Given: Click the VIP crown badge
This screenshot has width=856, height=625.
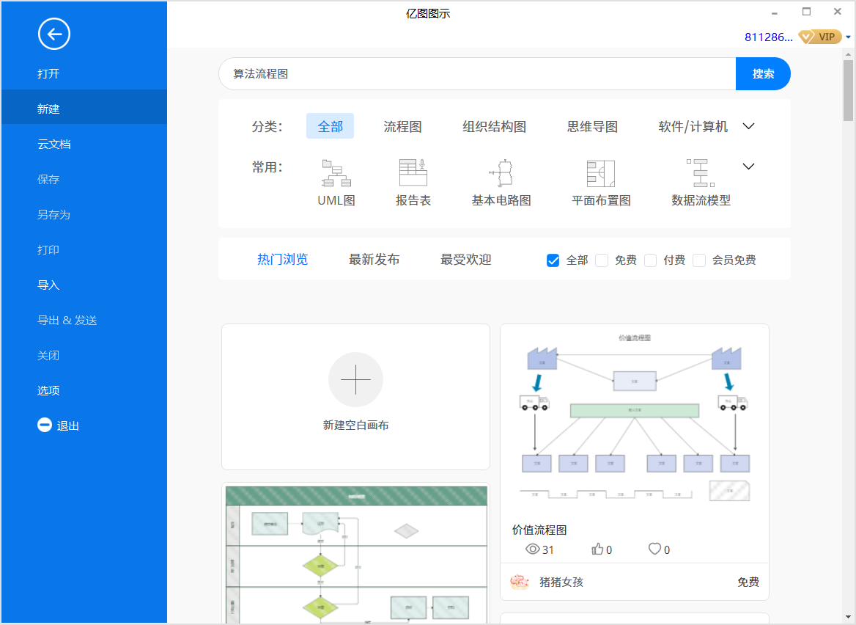Looking at the screenshot, I should (819, 37).
